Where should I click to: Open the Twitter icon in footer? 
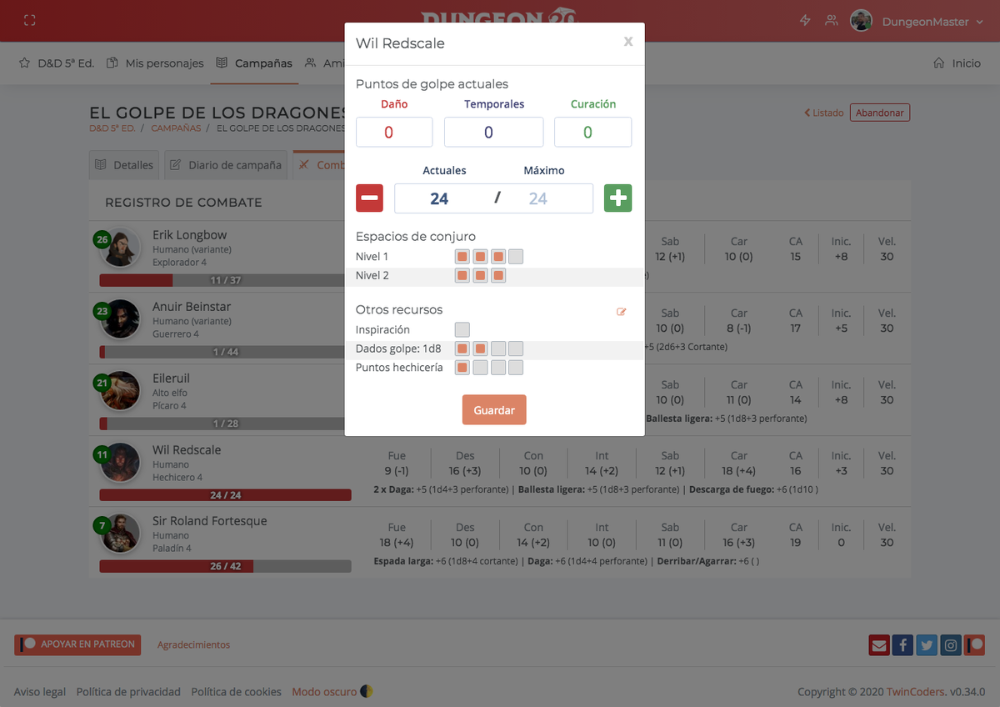(927, 644)
